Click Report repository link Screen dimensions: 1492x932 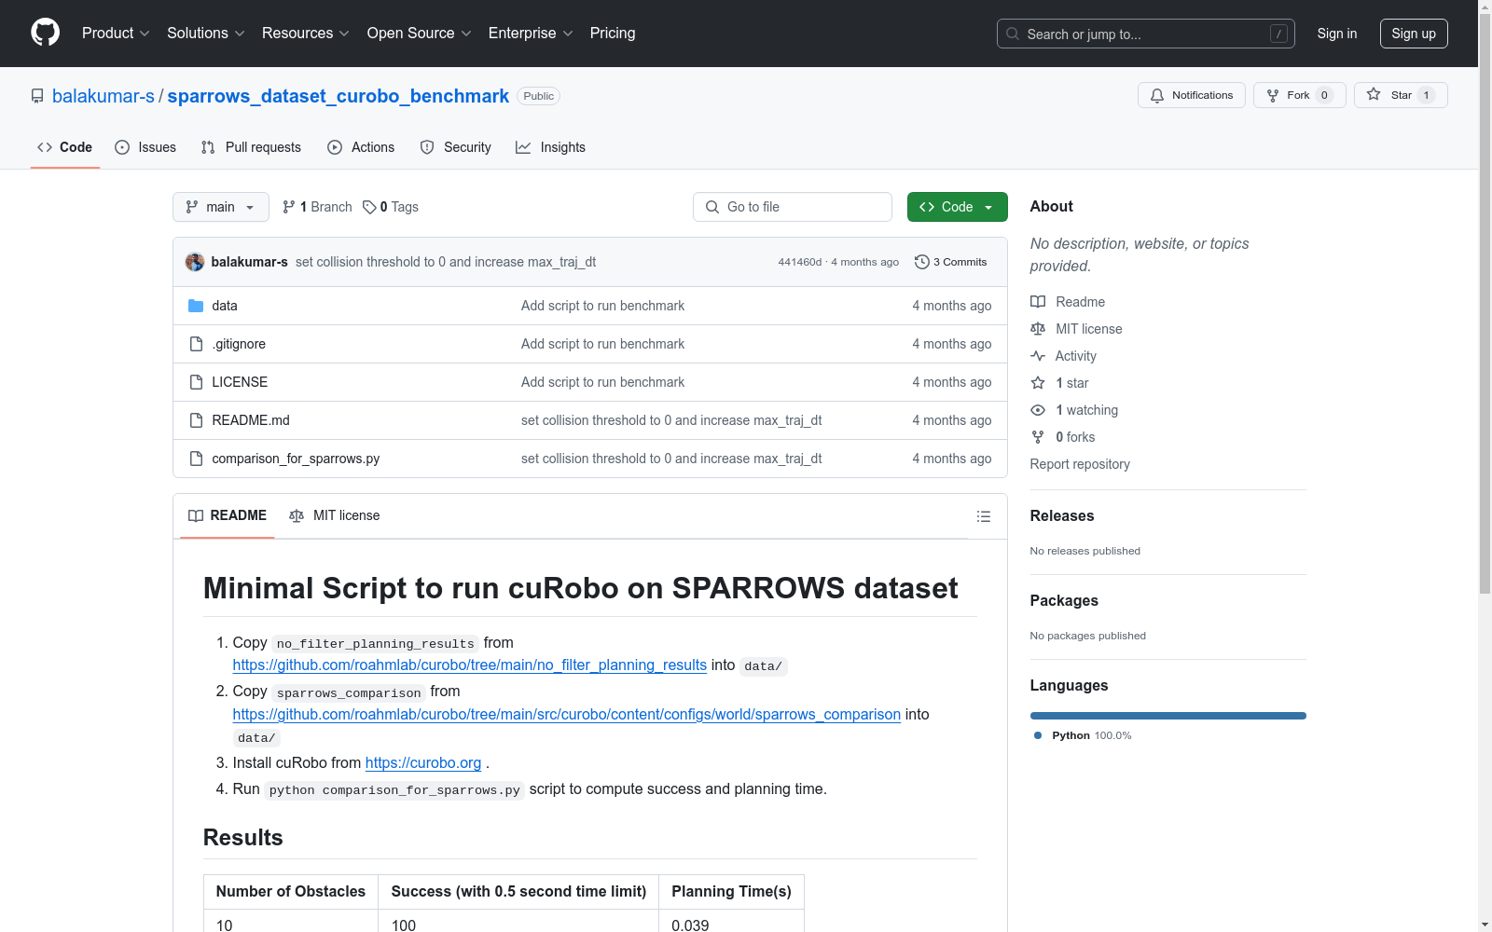click(1080, 464)
